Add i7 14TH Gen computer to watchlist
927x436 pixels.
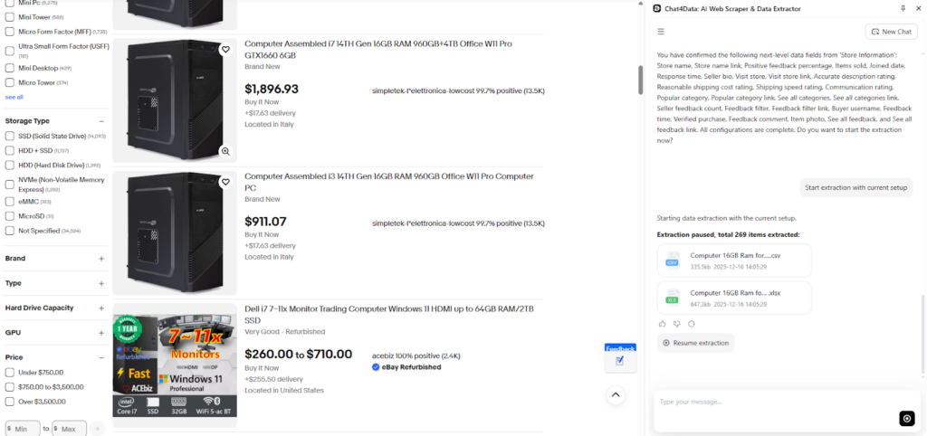pyautogui.click(x=225, y=51)
